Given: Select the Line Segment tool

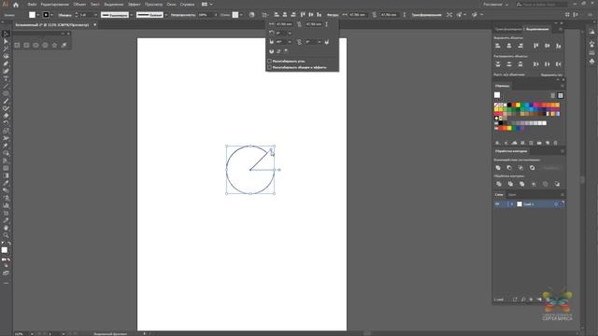Looking at the screenshot, I should click(x=6, y=86).
